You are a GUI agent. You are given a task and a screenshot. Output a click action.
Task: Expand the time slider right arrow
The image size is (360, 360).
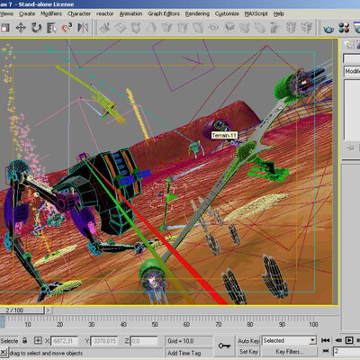[x=48, y=310]
